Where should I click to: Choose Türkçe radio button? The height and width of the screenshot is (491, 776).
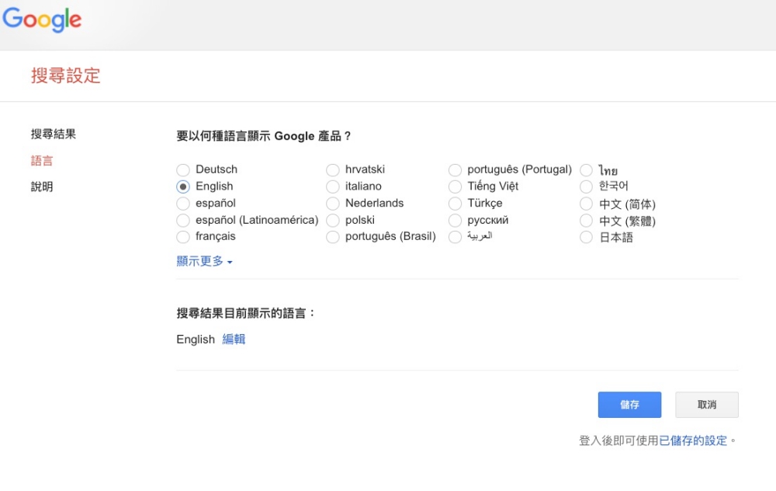[x=455, y=204]
